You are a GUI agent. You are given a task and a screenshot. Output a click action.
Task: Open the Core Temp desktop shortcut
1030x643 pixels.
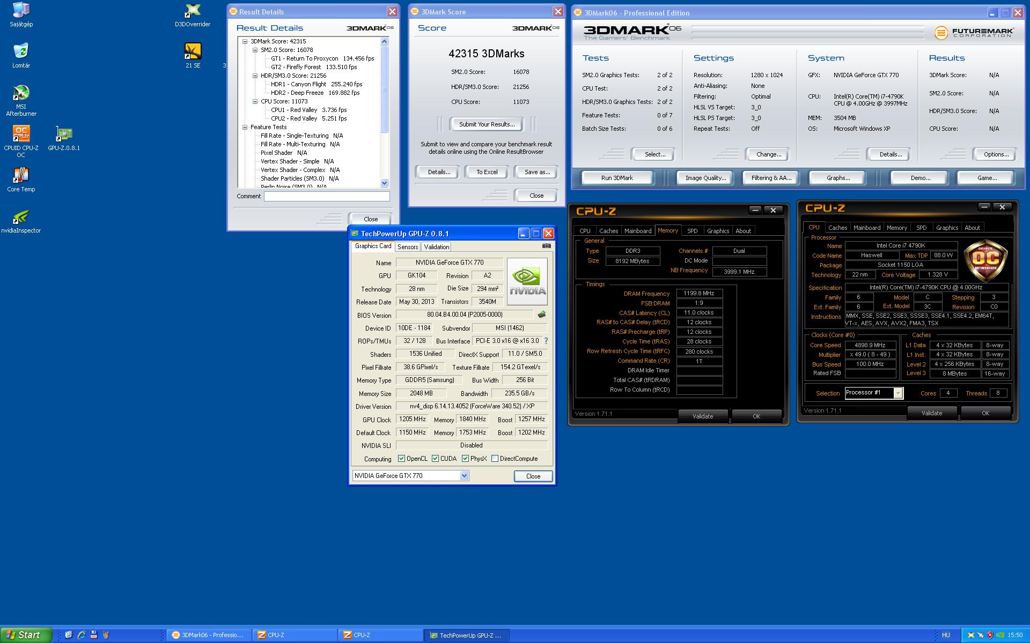tap(21, 180)
